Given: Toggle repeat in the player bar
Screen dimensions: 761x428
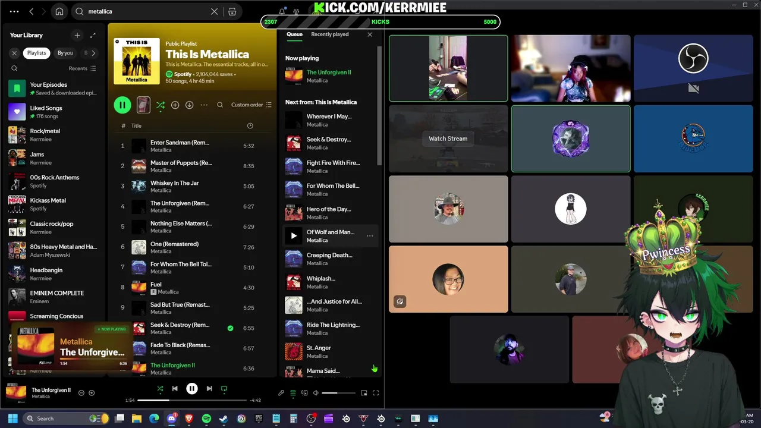Looking at the screenshot, I should (224, 389).
